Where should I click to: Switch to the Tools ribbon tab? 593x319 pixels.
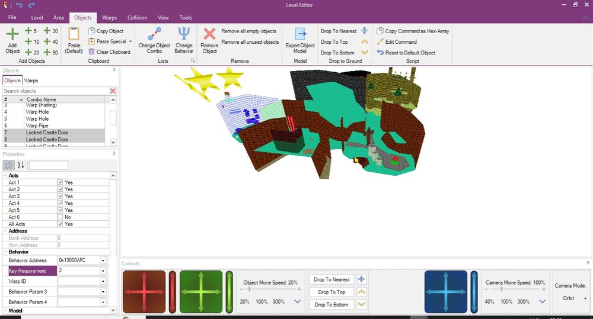click(185, 18)
